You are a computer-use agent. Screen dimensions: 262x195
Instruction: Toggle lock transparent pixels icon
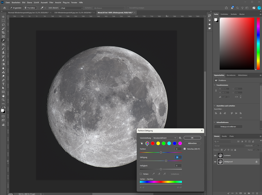[x=222, y=150]
